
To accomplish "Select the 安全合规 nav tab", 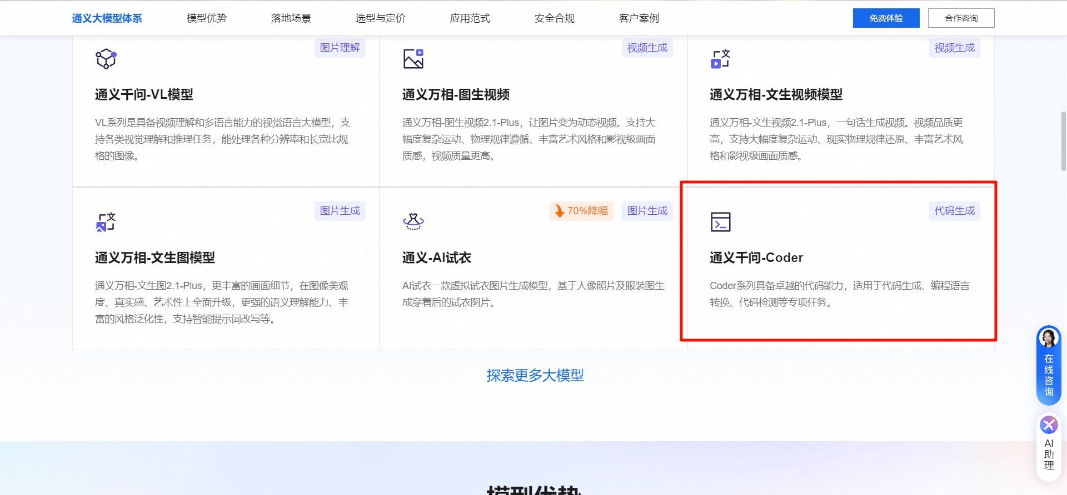I will point(554,18).
